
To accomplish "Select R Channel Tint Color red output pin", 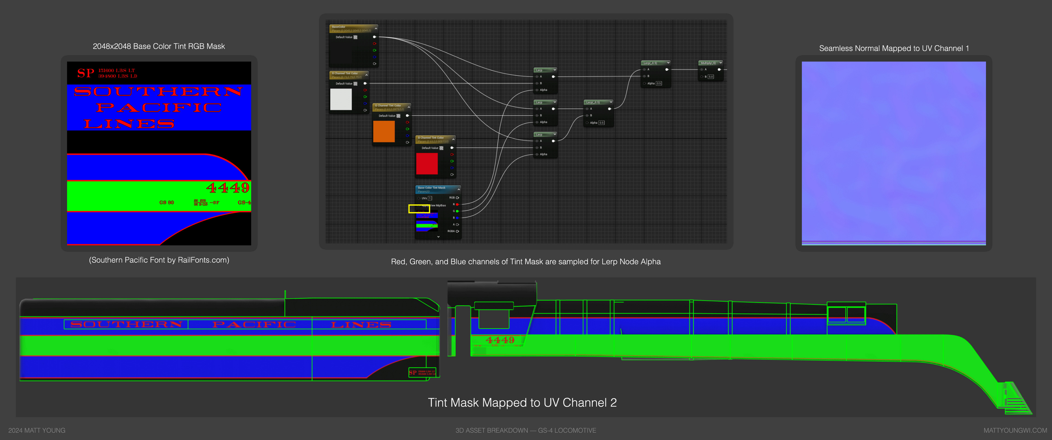I will coord(365,90).
